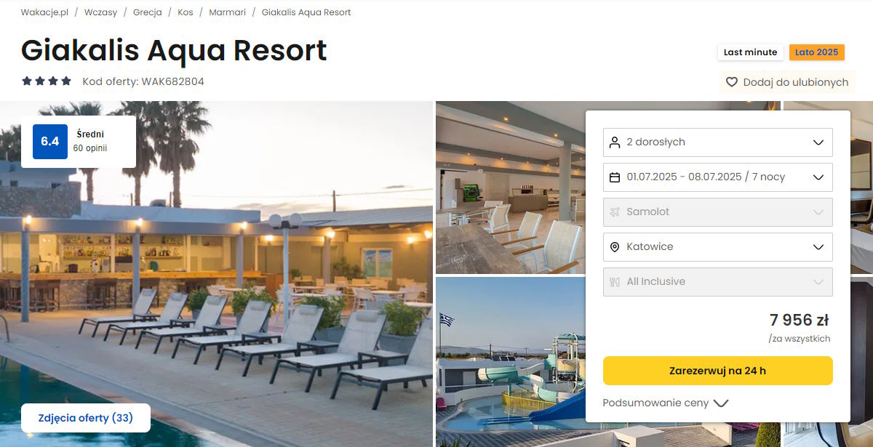The height and width of the screenshot is (447, 873).
Task: Click the calendar icon in date field
Action: click(615, 177)
